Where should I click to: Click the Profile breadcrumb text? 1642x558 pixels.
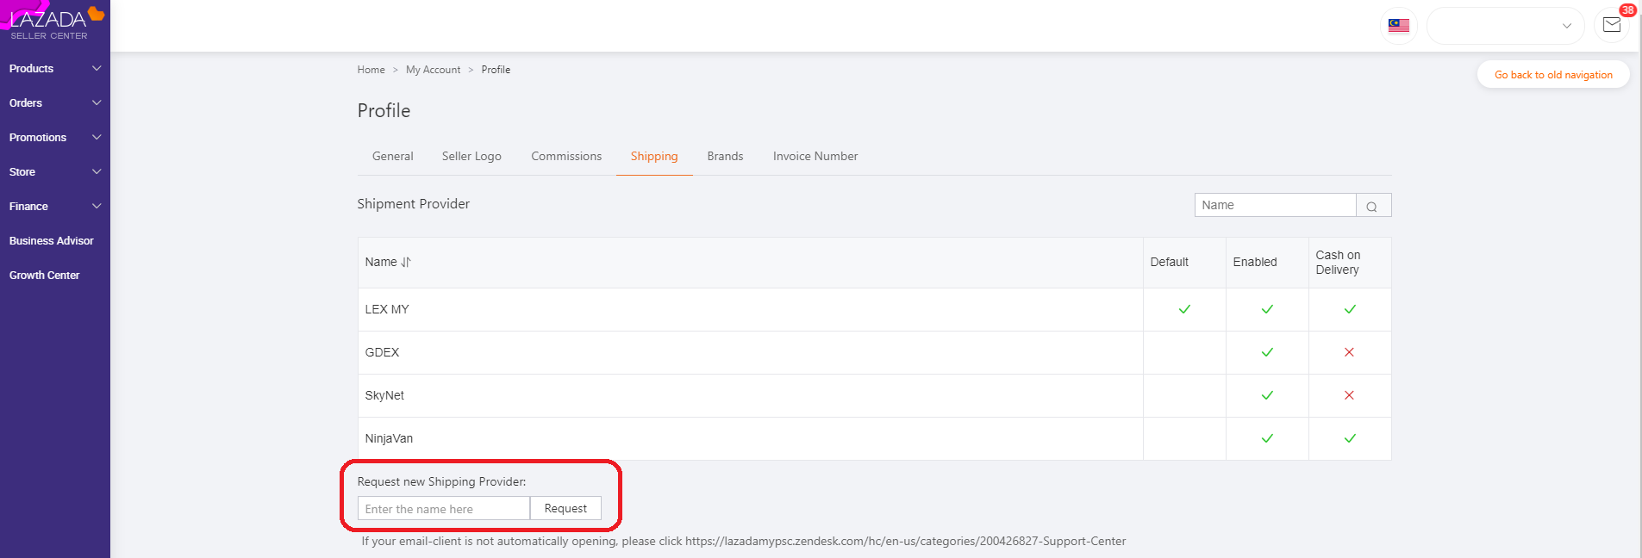coord(496,70)
